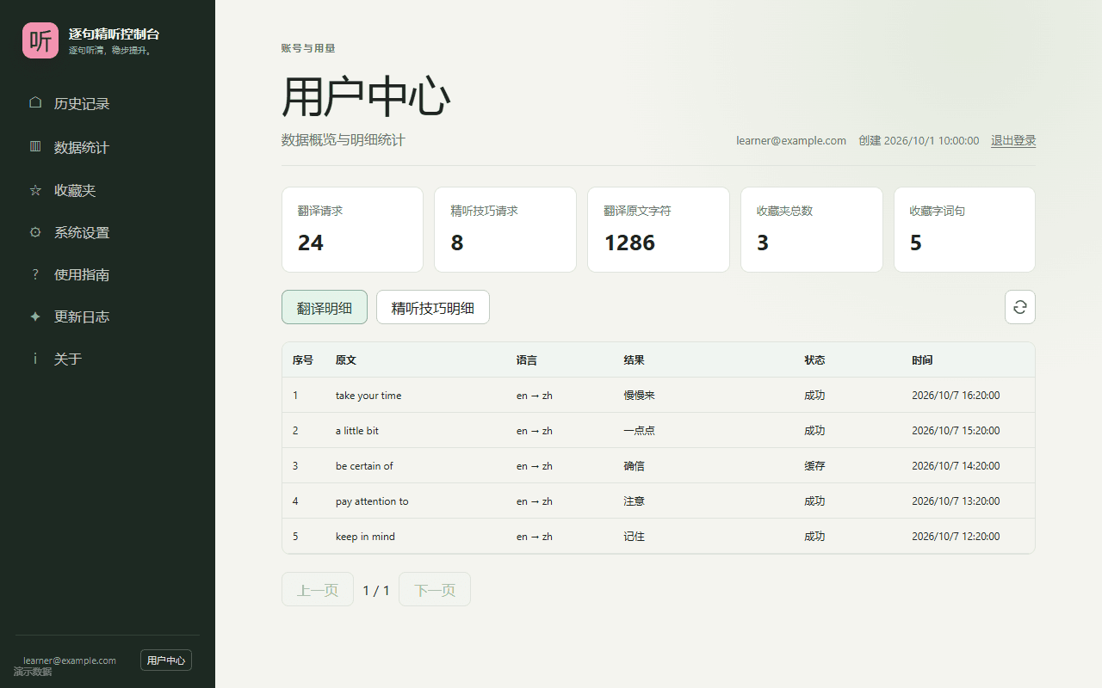This screenshot has width=1102, height=688.
Task: Click the 关于 info icon
Action: [x=35, y=359]
